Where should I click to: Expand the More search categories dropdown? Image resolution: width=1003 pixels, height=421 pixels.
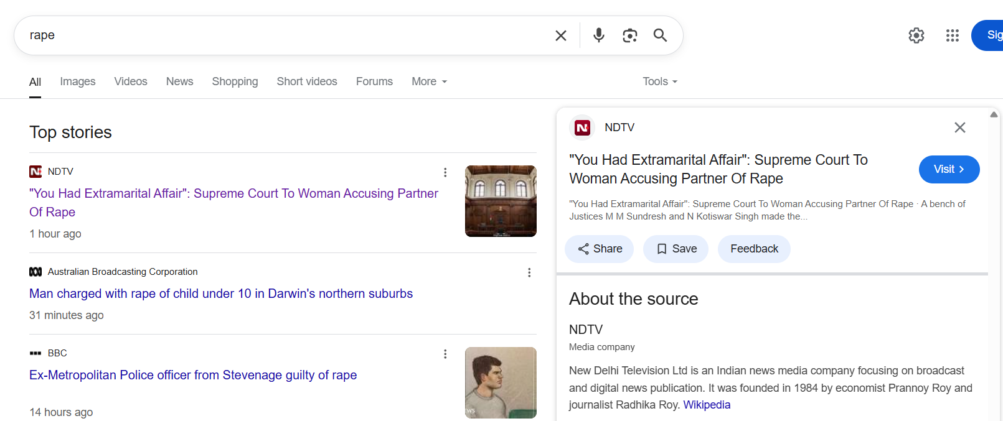point(430,81)
